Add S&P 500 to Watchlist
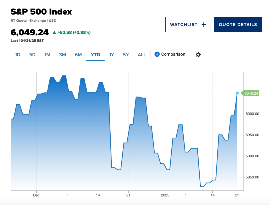This screenshot has width=270, height=205. [188, 25]
